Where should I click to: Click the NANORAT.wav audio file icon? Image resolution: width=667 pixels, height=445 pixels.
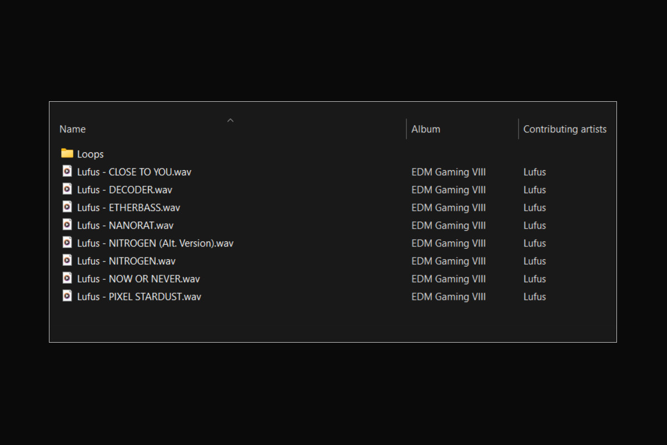(x=67, y=225)
